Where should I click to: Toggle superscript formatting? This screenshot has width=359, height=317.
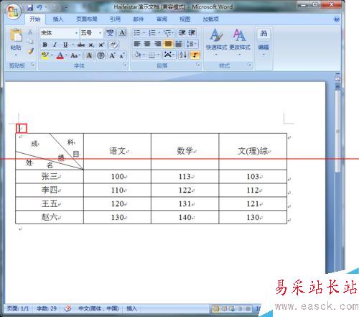(101, 45)
